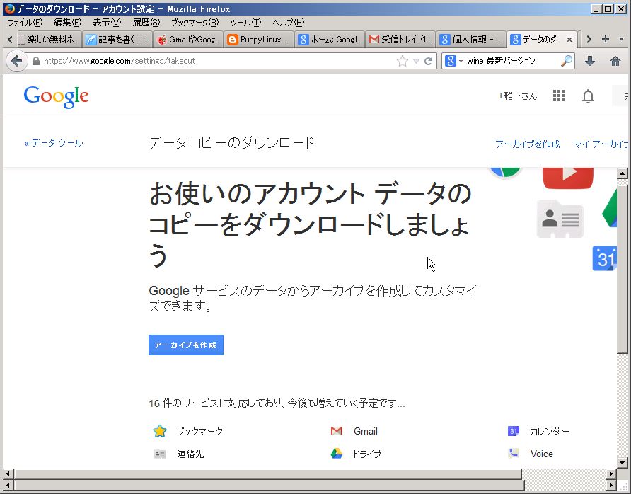The image size is (631, 494).
Task: Click the vertical scrollbar down arrow
Action: click(x=622, y=463)
